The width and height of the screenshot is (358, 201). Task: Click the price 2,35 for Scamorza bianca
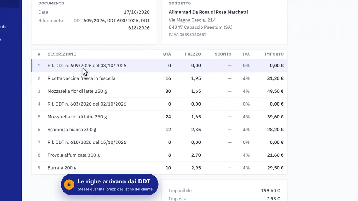[196, 130]
